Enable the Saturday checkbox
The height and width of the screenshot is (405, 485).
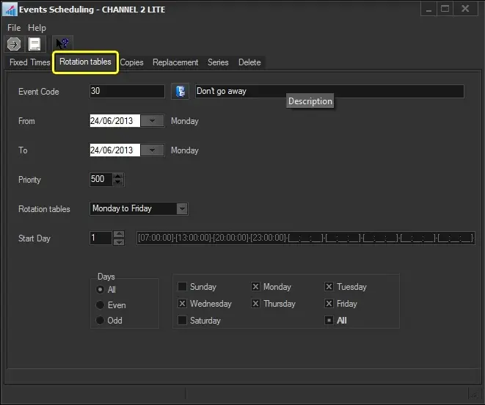pos(183,321)
